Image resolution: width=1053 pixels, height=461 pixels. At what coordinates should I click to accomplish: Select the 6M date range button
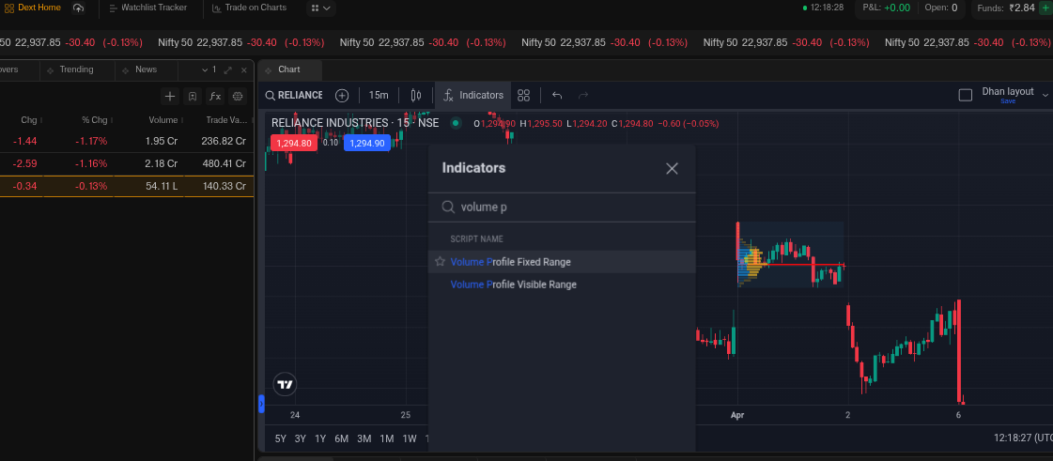coord(341,438)
